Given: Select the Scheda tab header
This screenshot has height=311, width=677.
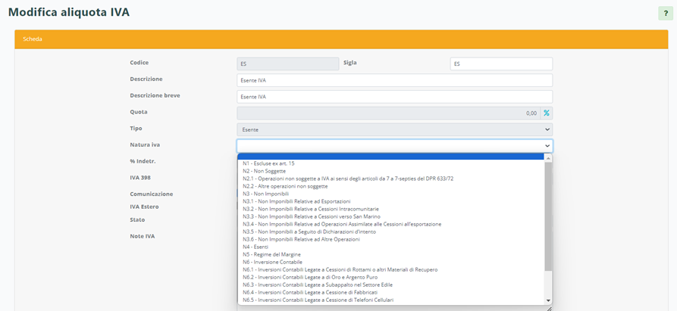Looking at the screenshot, I should (x=32, y=39).
